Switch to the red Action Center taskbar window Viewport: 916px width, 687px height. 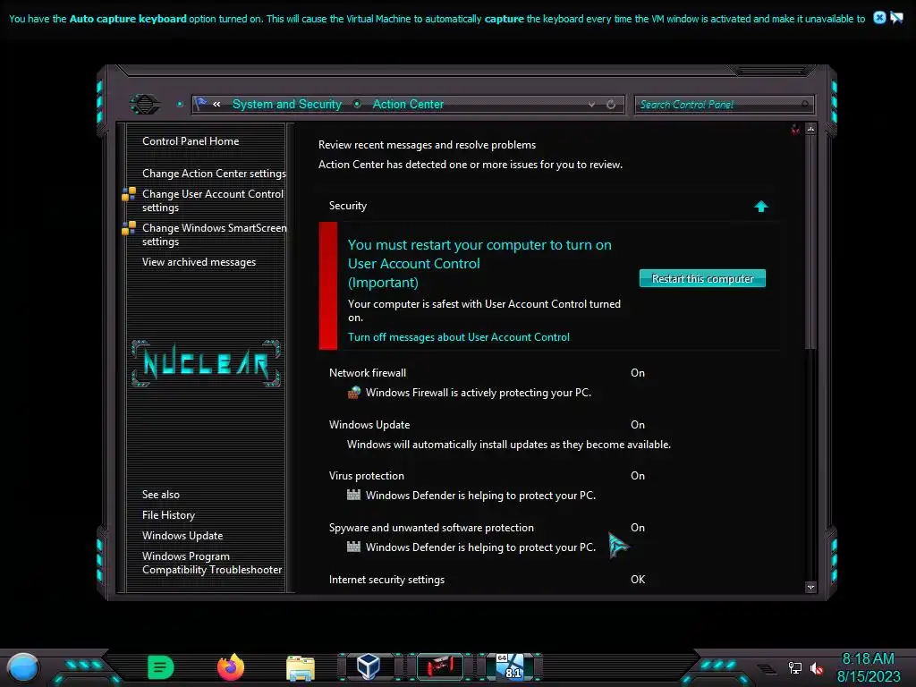click(440, 666)
